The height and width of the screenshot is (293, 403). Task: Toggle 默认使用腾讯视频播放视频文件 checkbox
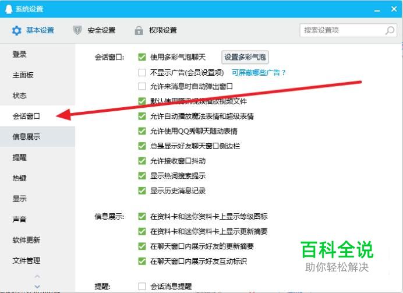pos(142,101)
